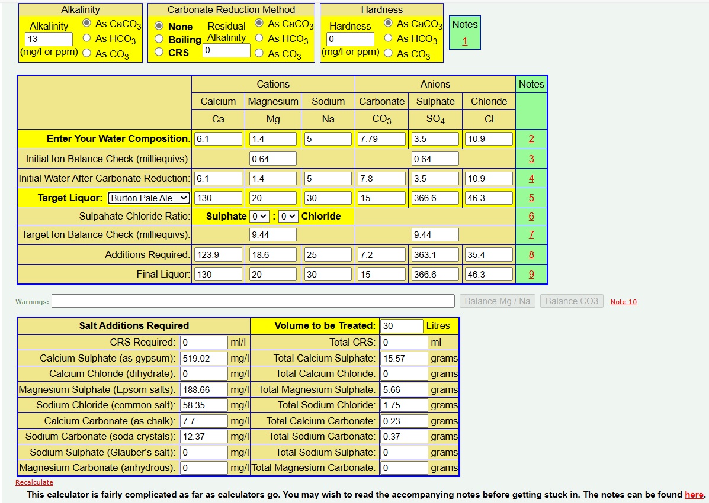Open note 5 link beside Target Liquor
Viewport: 709px width, 503px height.
531,198
